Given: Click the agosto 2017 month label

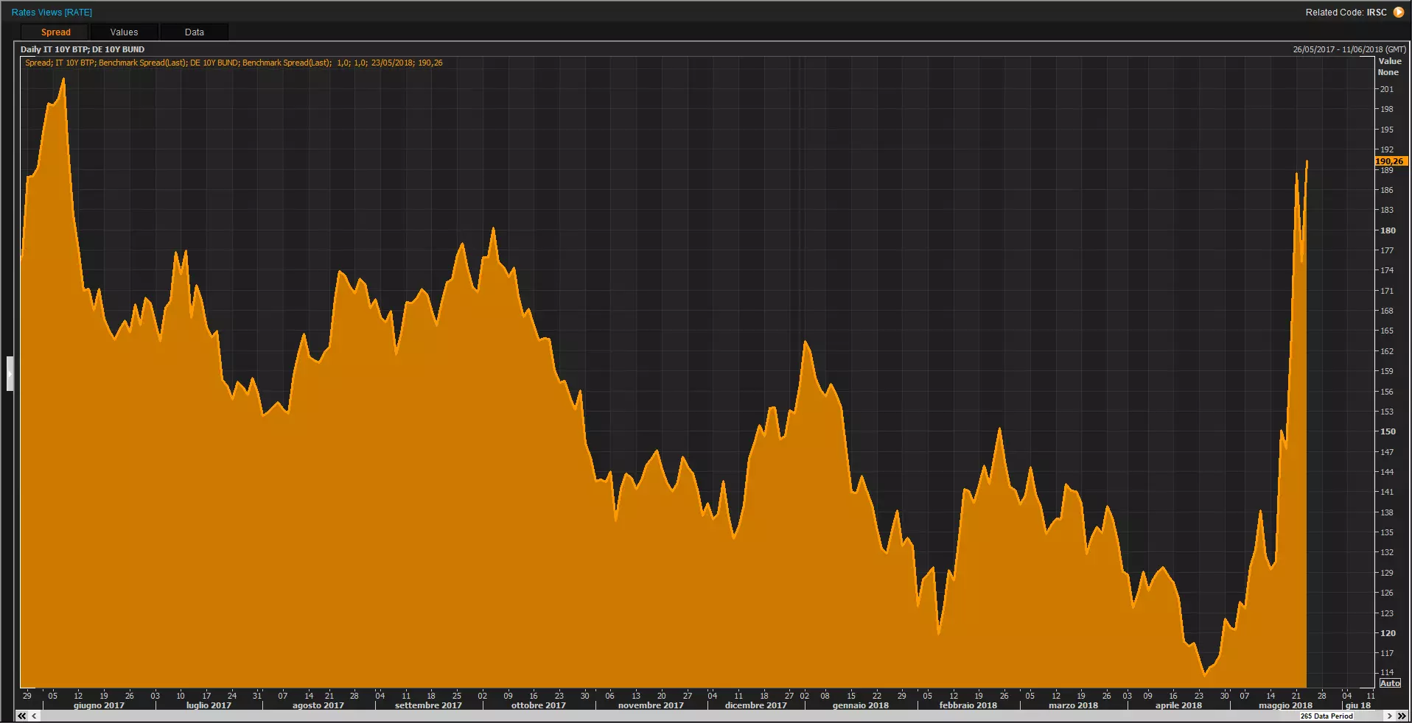Looking at the screenshot, I should pyautogui.click(x=318, y=705).
